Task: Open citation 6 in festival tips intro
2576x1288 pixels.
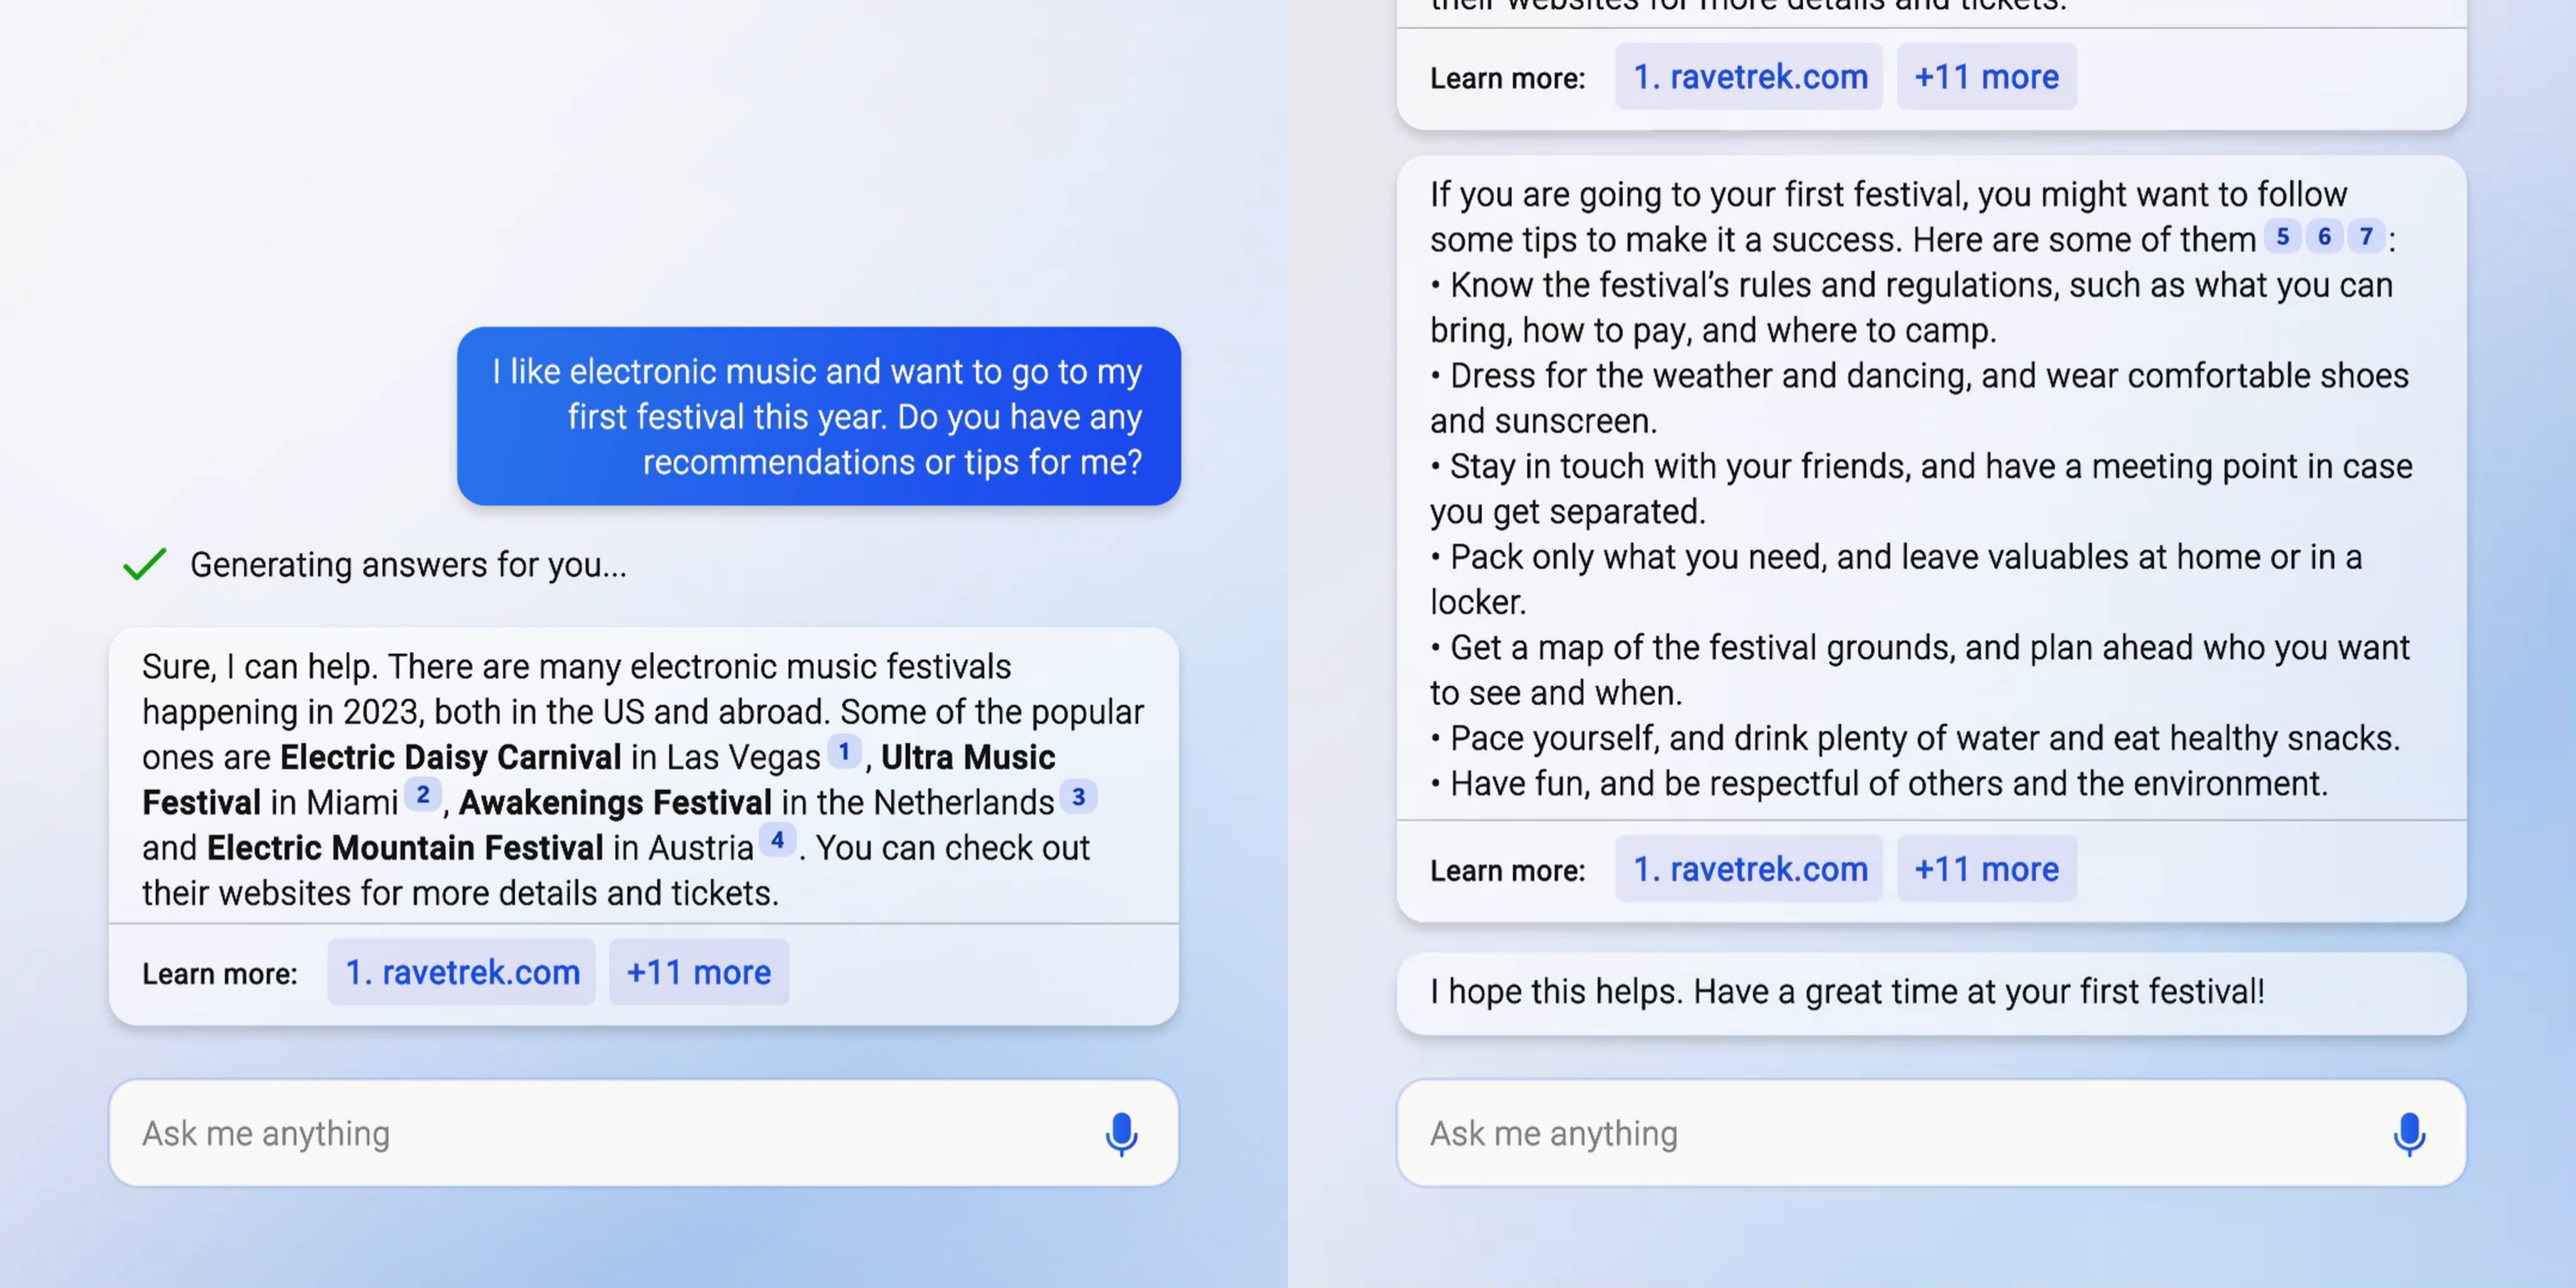Action: 2325,237
